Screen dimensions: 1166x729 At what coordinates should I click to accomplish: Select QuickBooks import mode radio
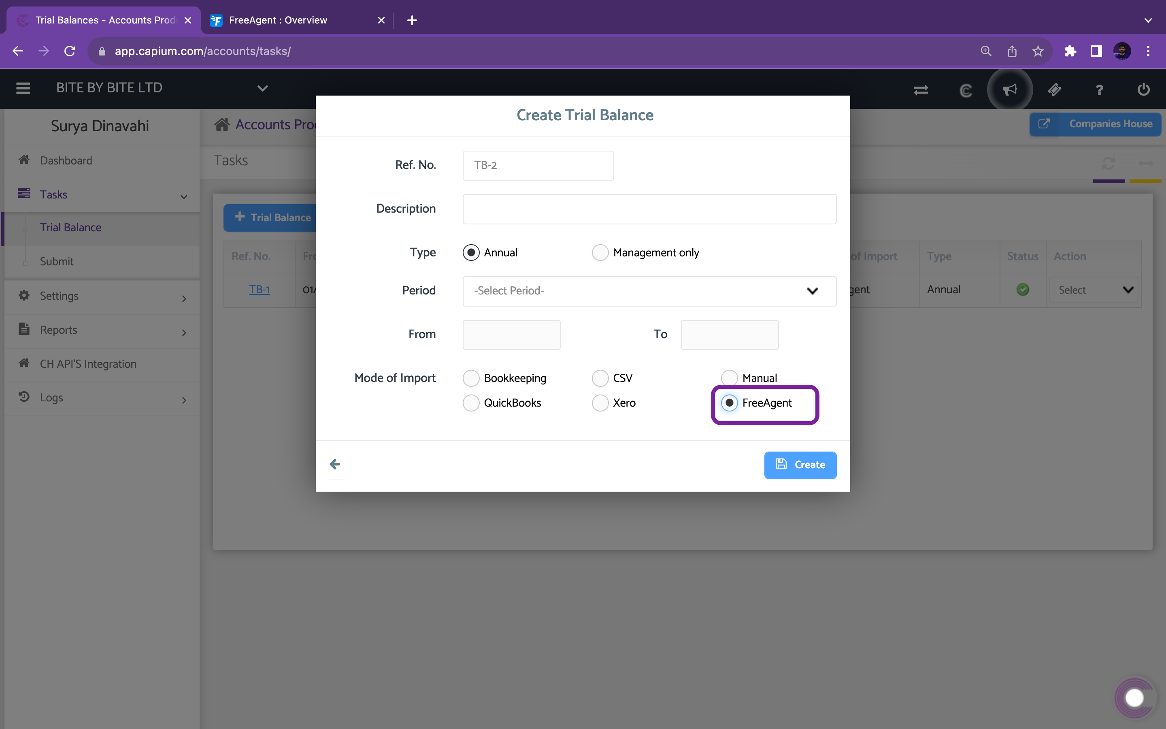pyautogui.click(x=471, y=403)
